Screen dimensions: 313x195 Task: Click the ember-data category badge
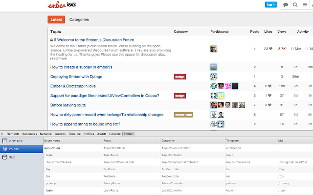pos(183,115)
